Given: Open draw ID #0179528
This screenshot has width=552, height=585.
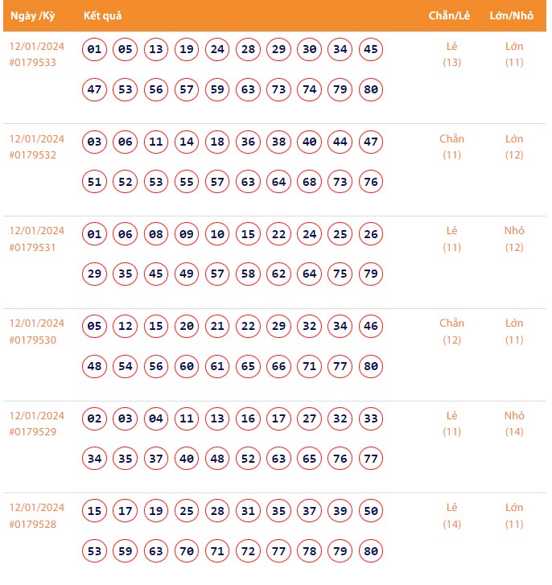Looking at the screenshot, I should coord(33,525).
